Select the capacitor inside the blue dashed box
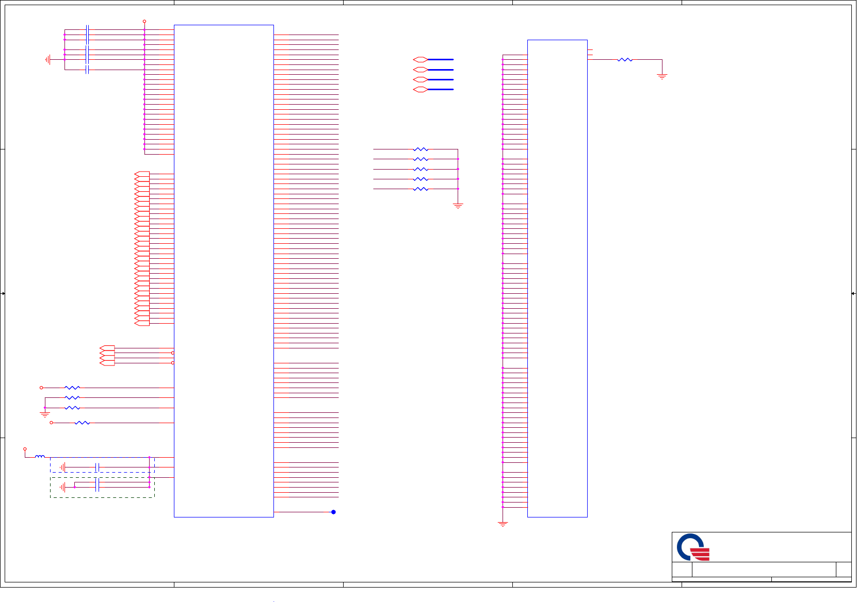Screen dimensions: 857x602 97,467
